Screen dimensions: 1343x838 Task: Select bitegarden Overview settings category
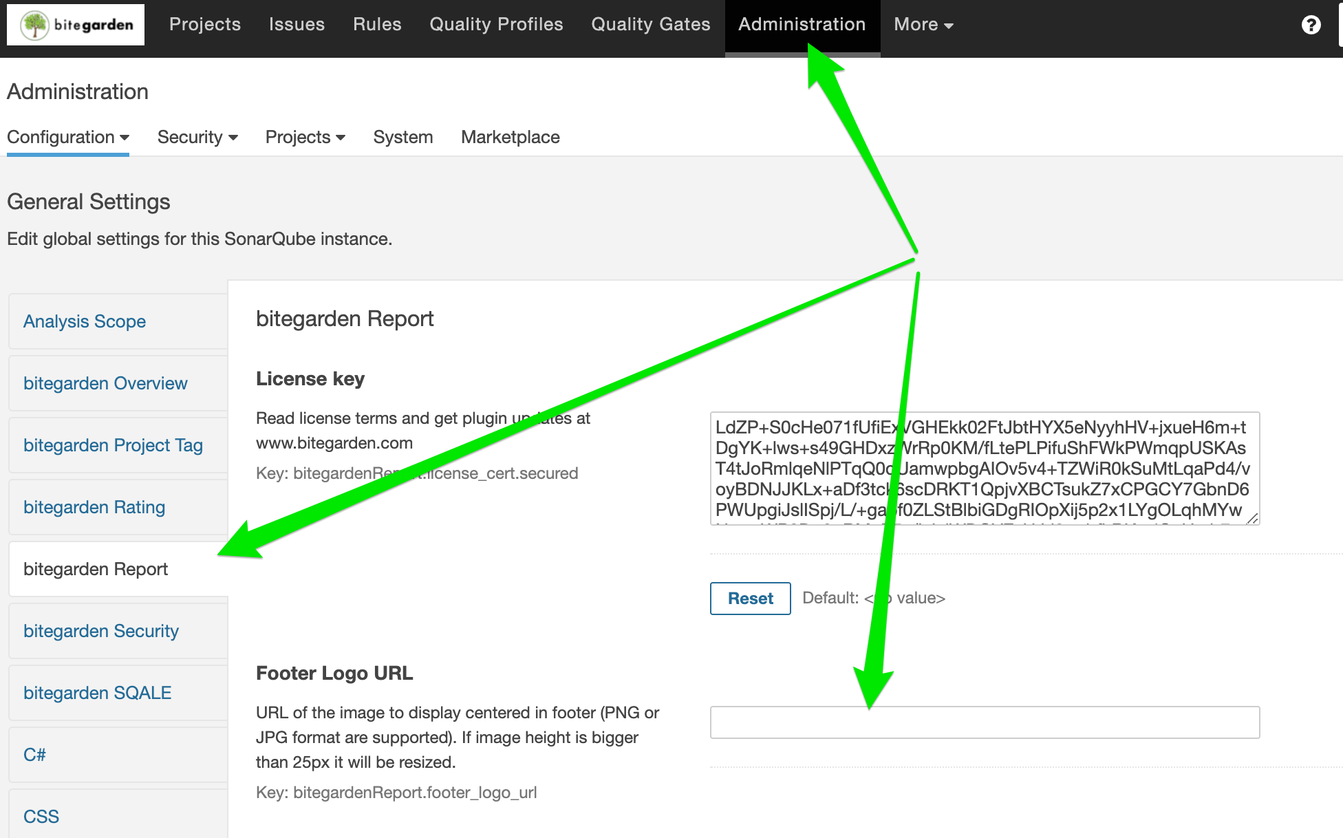(118, 383)
